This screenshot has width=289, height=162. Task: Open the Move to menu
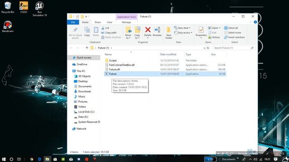[x=128, y=33]
